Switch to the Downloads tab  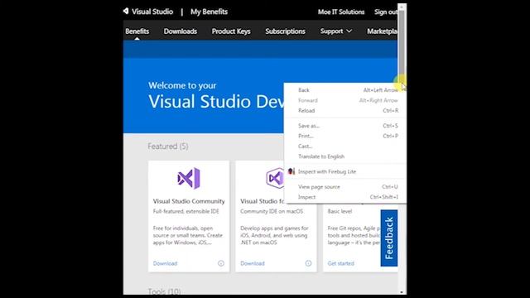[181, 31]
